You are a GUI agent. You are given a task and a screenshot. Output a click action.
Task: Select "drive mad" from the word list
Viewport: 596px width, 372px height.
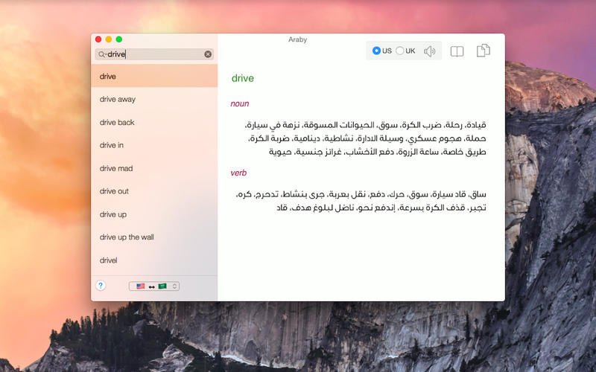click(x=116, y=168)
